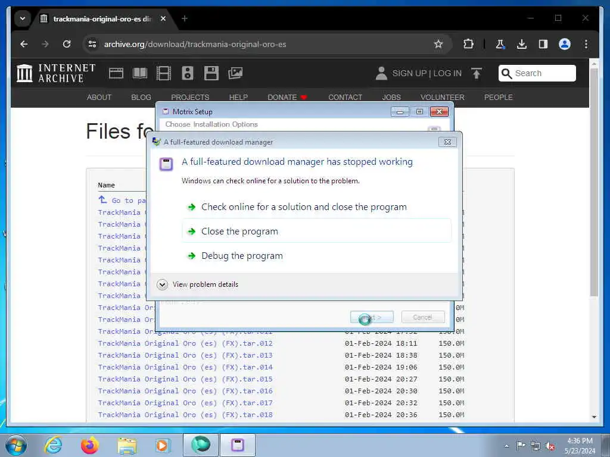Click the page vertical scrollbar thumb
This screenshot has width=610, height=457.
(594, 183)
